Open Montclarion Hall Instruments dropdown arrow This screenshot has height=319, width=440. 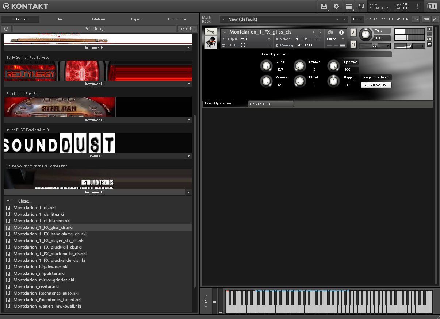tap(188, 192)
